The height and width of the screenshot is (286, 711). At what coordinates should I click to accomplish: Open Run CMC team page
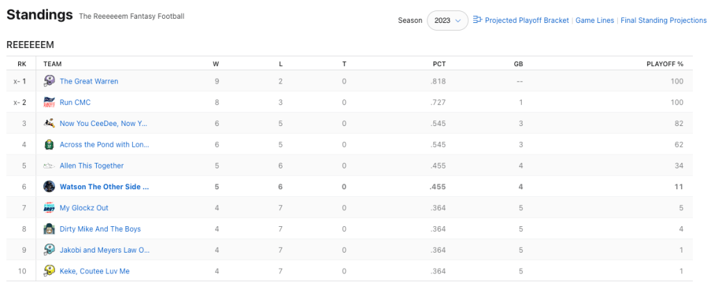(x=75, y=102)
